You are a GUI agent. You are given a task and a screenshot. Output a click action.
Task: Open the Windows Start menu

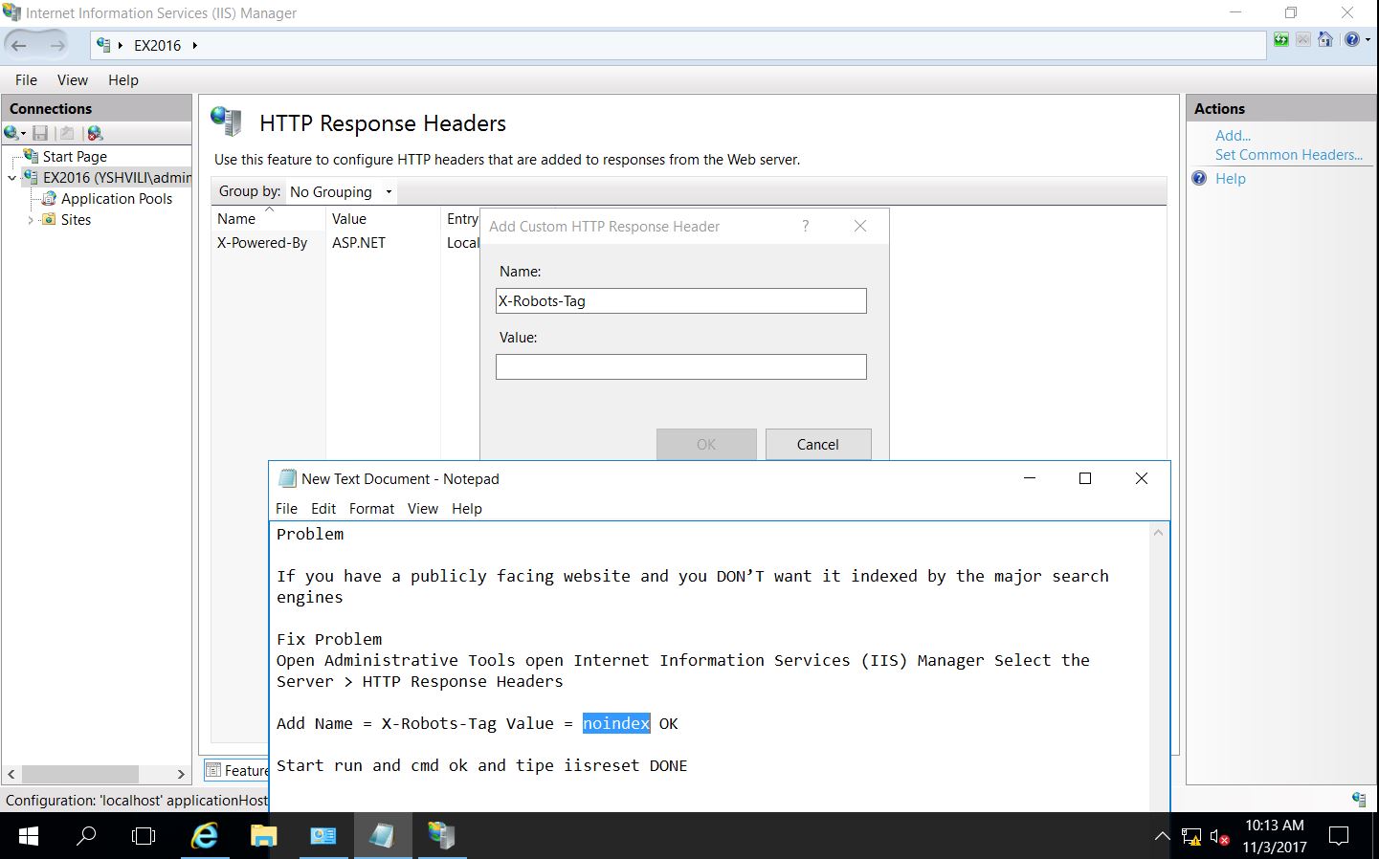click(x=29, y=836)
